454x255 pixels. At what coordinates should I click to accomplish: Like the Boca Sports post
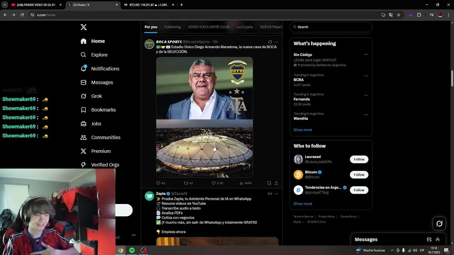pyautogui.click(x=217, y=183)
